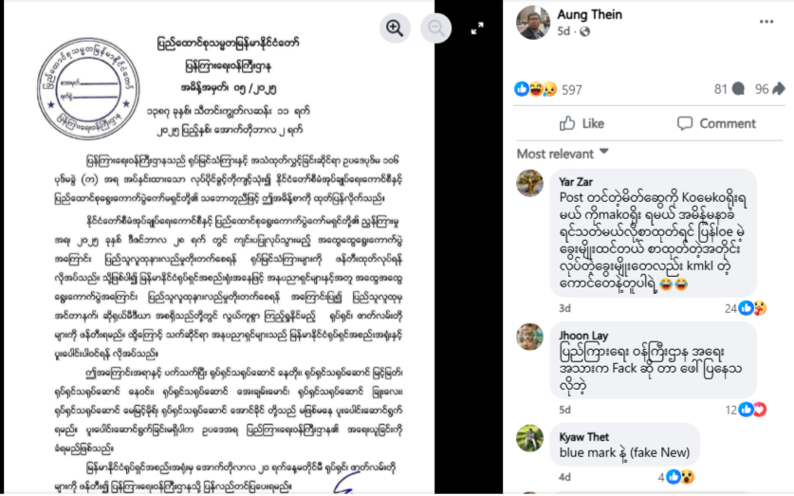Enter fullscreen with the expand arrows icon
794x496 pixels.
477,28
